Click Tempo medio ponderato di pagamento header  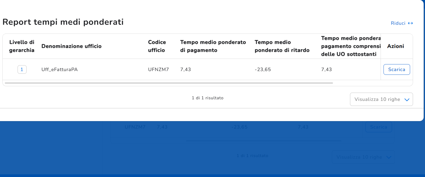(x=213, y=46)
